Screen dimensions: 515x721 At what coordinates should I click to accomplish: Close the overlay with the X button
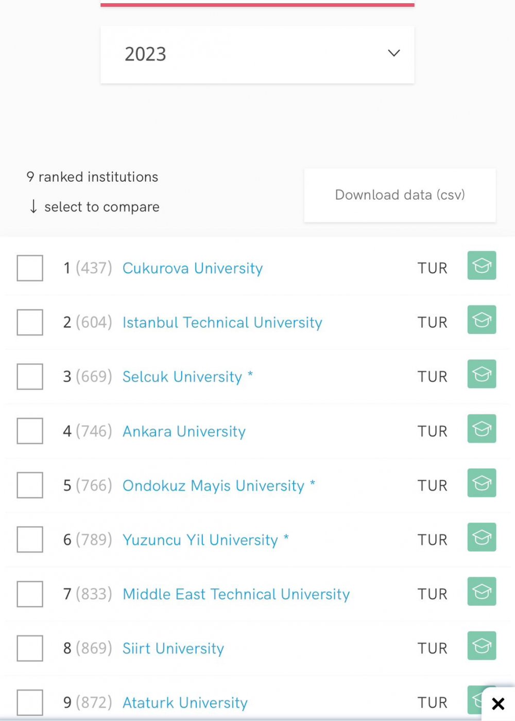498,704
